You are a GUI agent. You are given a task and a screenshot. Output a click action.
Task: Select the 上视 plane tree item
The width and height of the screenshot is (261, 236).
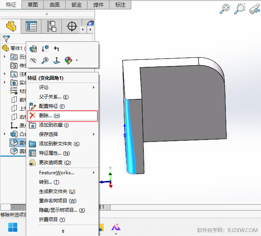tap(19, 109)
